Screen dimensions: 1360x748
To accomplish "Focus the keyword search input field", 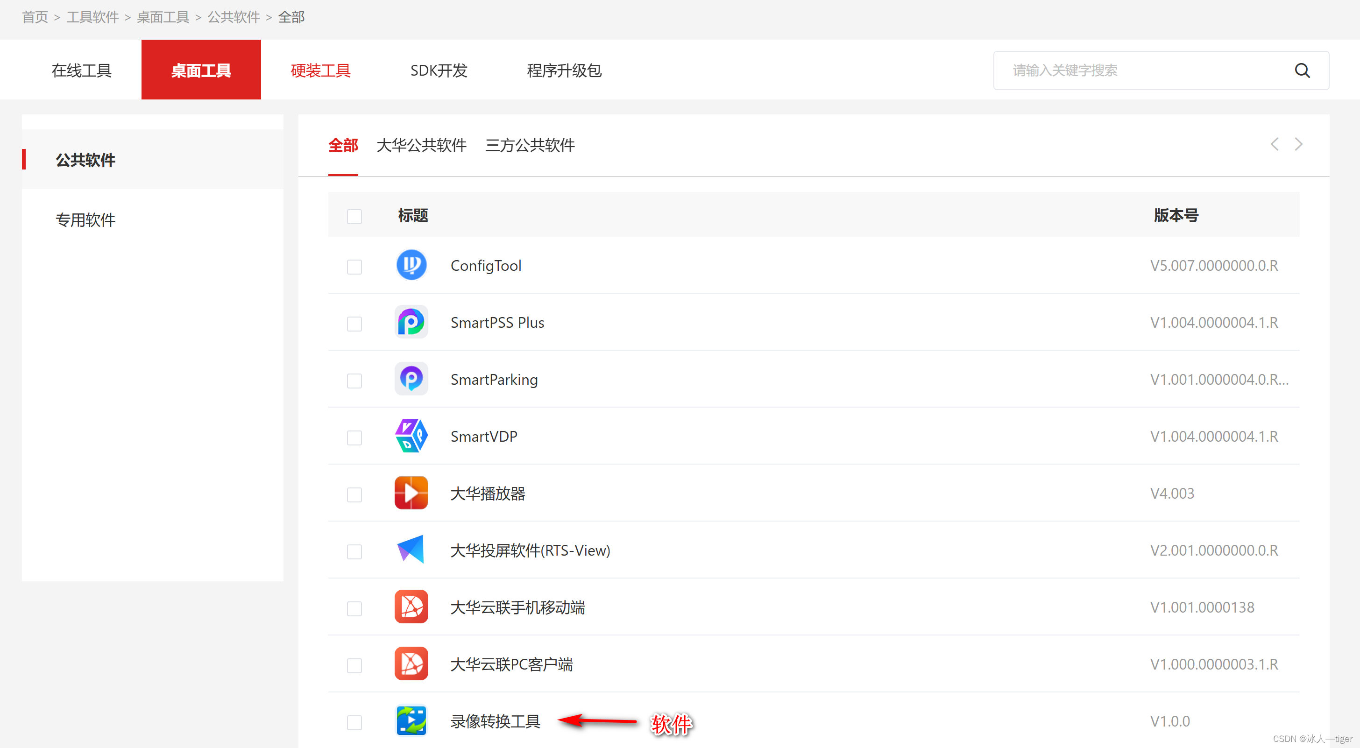I will coord(1135,71).
